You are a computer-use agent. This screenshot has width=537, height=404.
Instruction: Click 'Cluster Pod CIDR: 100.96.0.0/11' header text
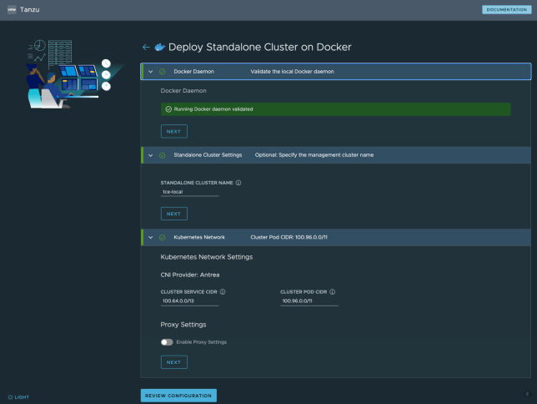click(289, 237)
